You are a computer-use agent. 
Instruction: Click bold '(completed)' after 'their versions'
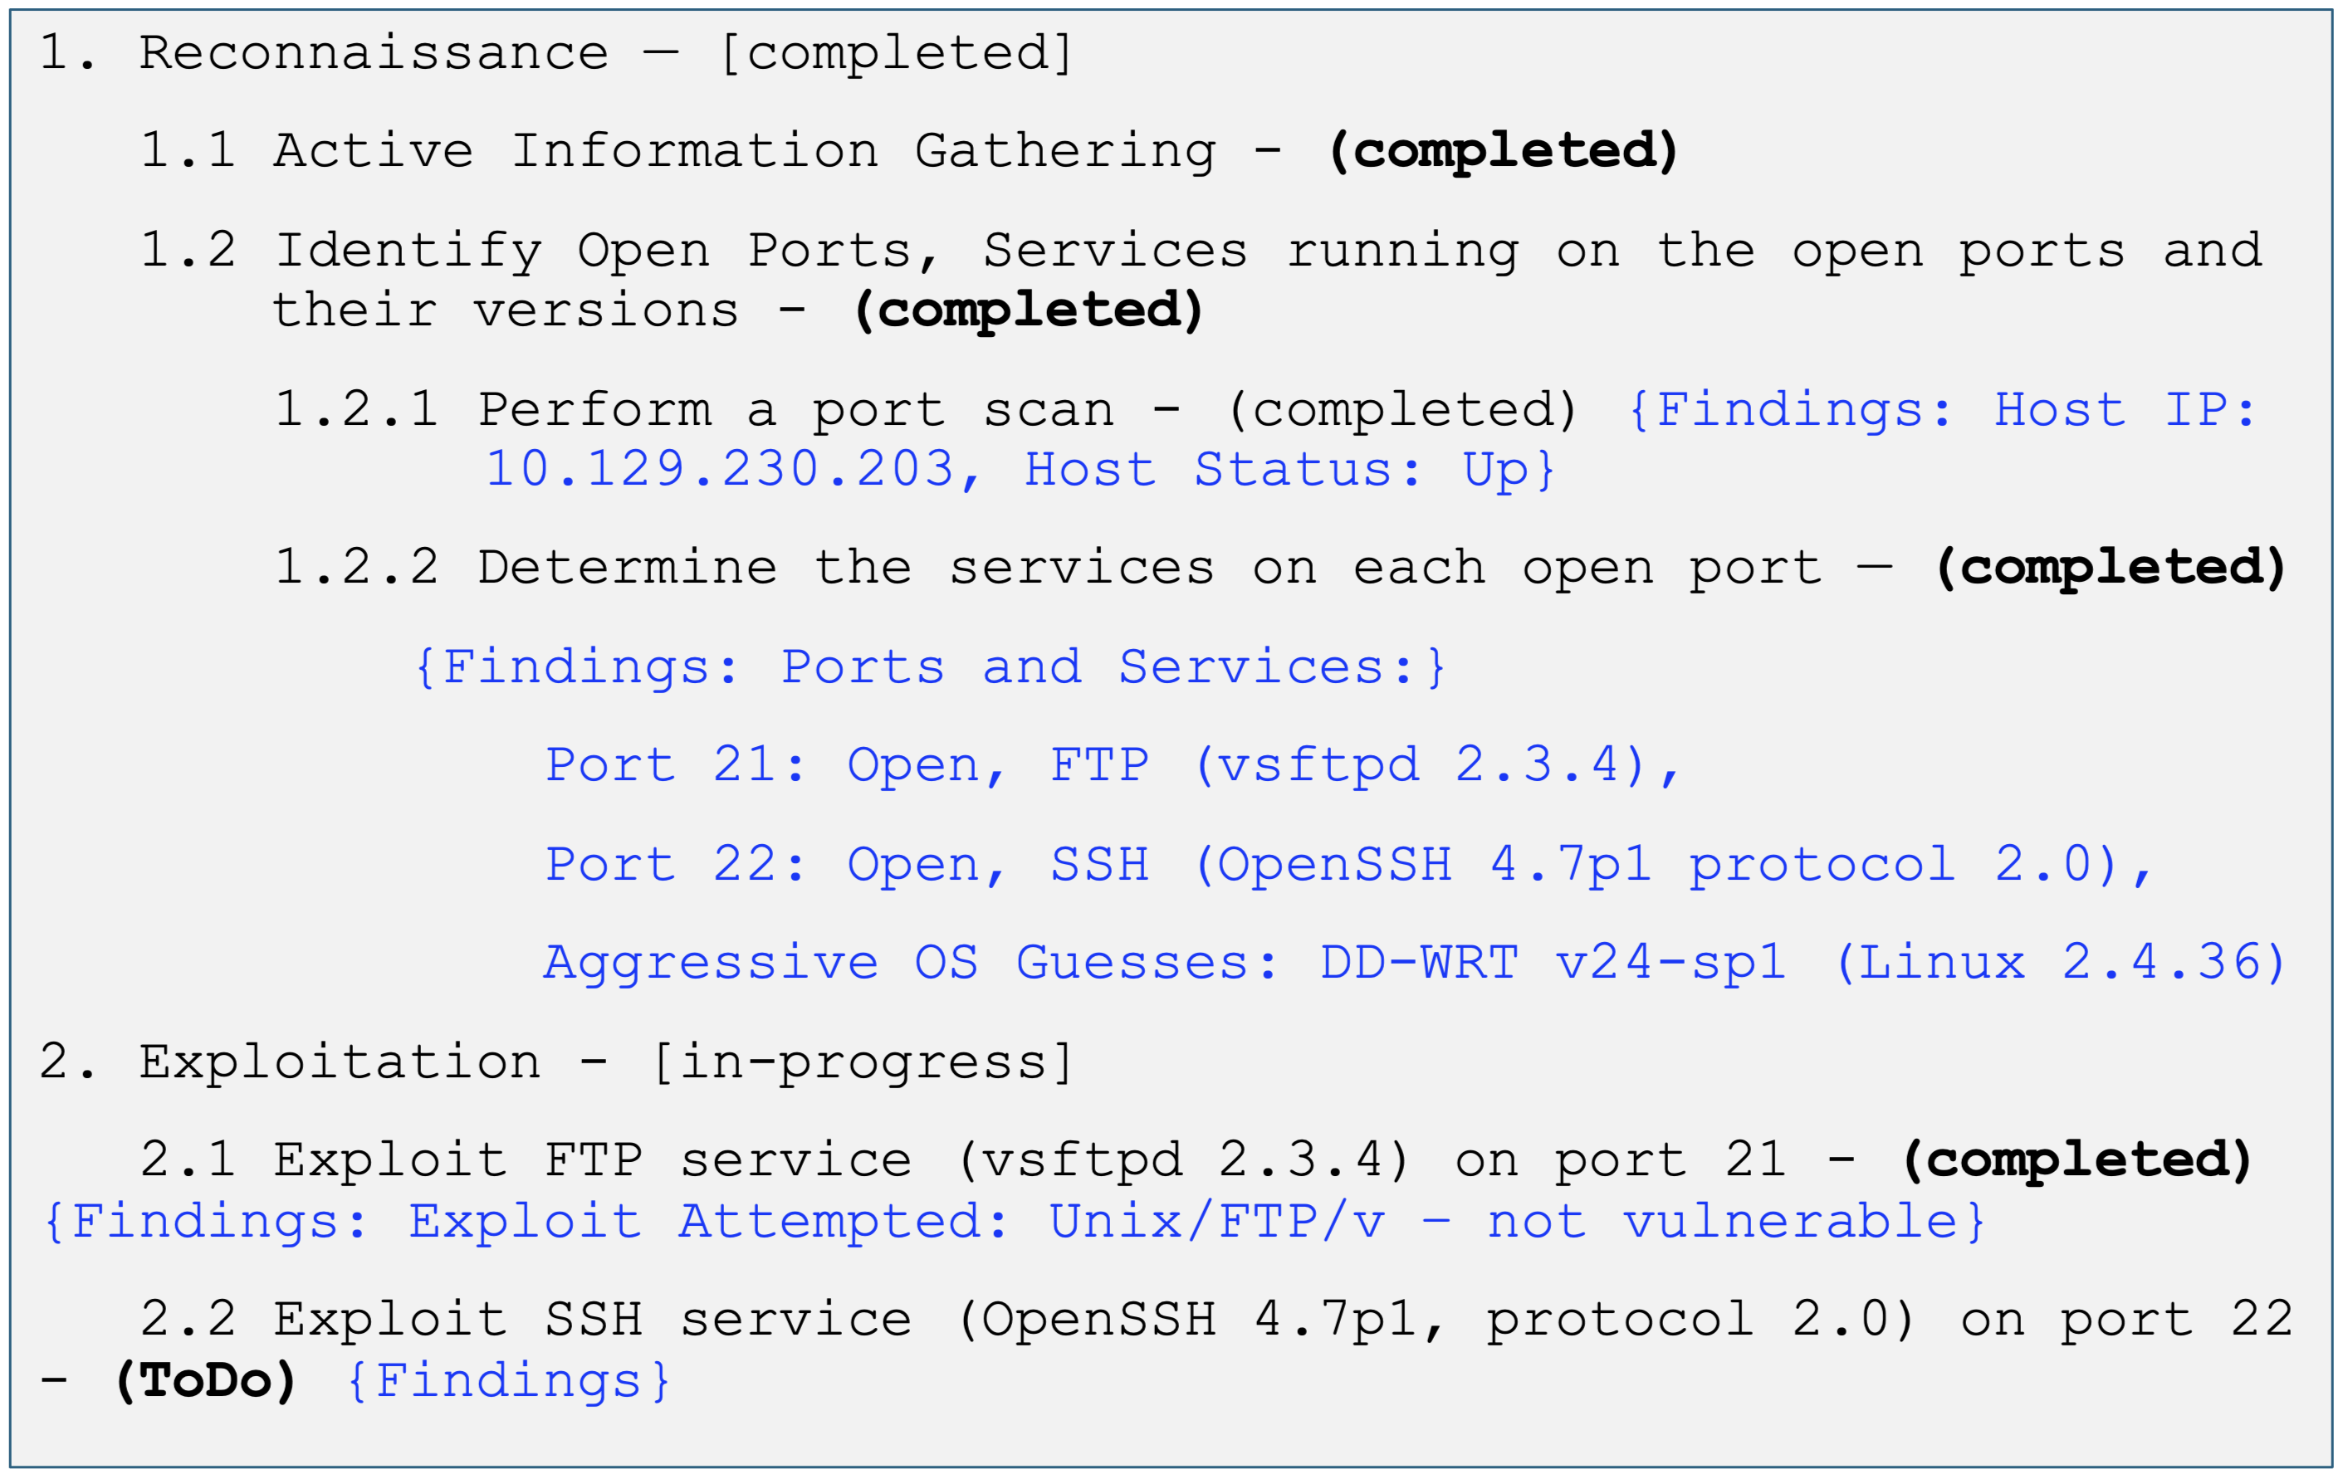point(1029,310)
